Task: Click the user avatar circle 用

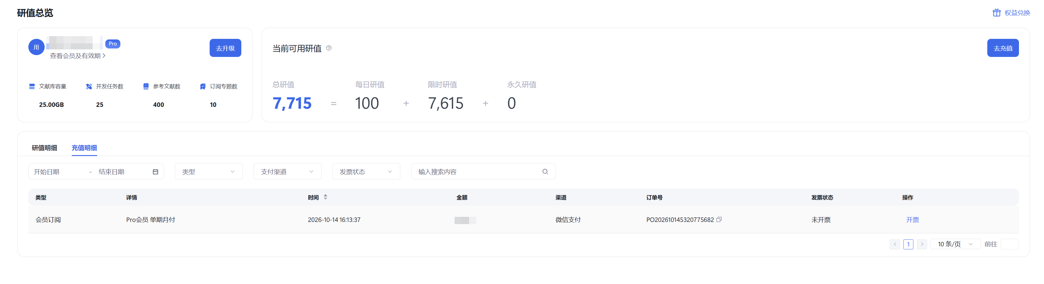Action: [36, 47]
